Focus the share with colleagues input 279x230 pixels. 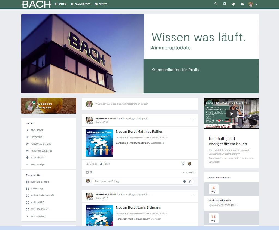click(122, 104)
